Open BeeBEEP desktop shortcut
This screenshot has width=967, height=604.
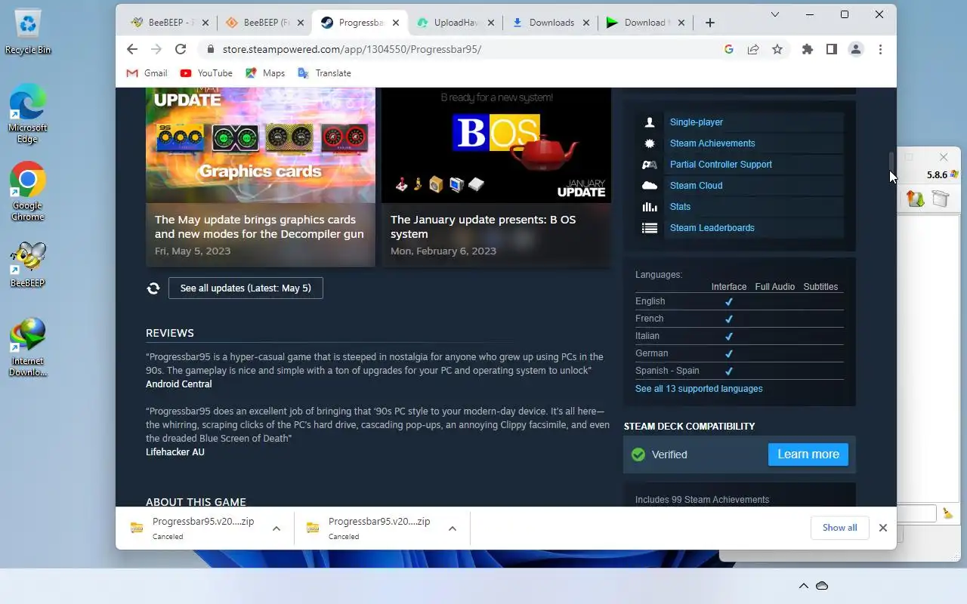click(x=28, y=264)
